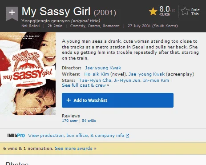Image resolution: width=206 pixels, height=165 pixels.
Task: Open the 54 critic reviews
Action: pos(89,121)
